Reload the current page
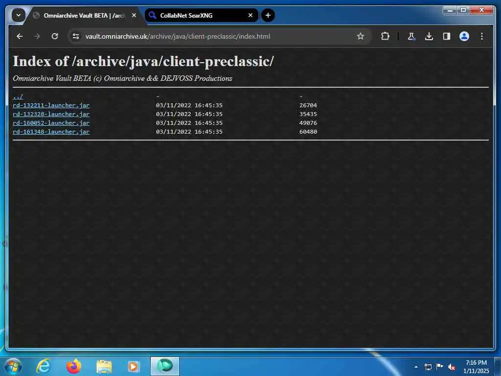 coord(55,36)
